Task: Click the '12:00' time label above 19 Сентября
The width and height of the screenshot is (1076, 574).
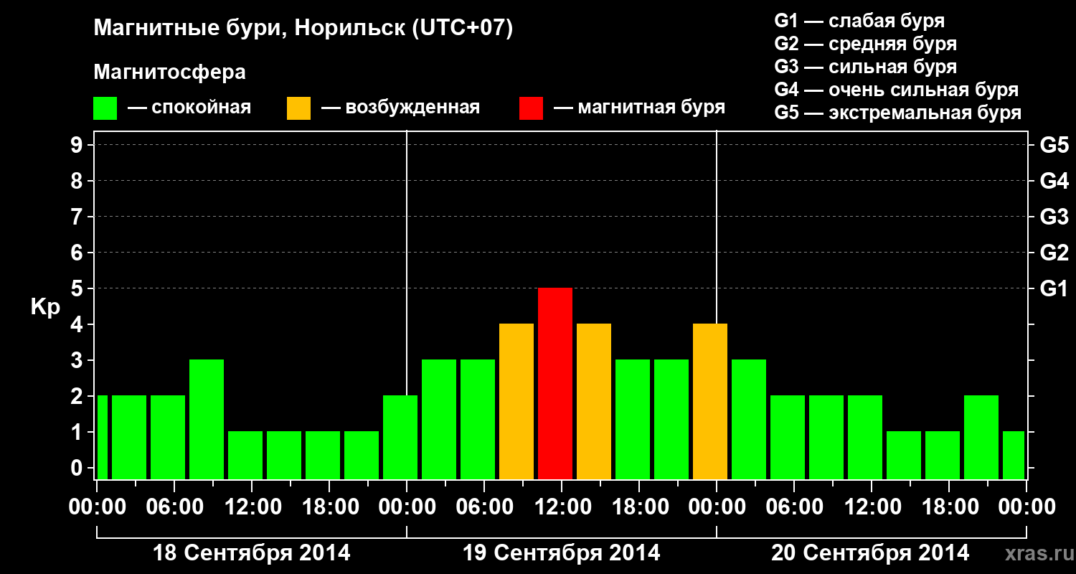Action: pos(562,507)
